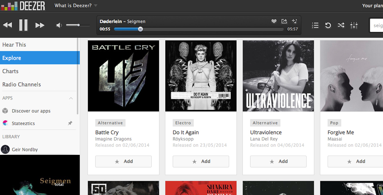Go to Lana Del Rey artist page
This screenshot has width=383, height=195.
tap(264, 139)
